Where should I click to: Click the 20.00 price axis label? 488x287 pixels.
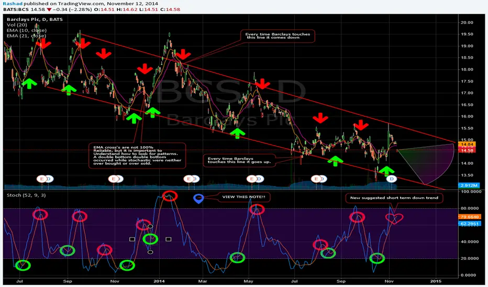[x=467, y=22]
